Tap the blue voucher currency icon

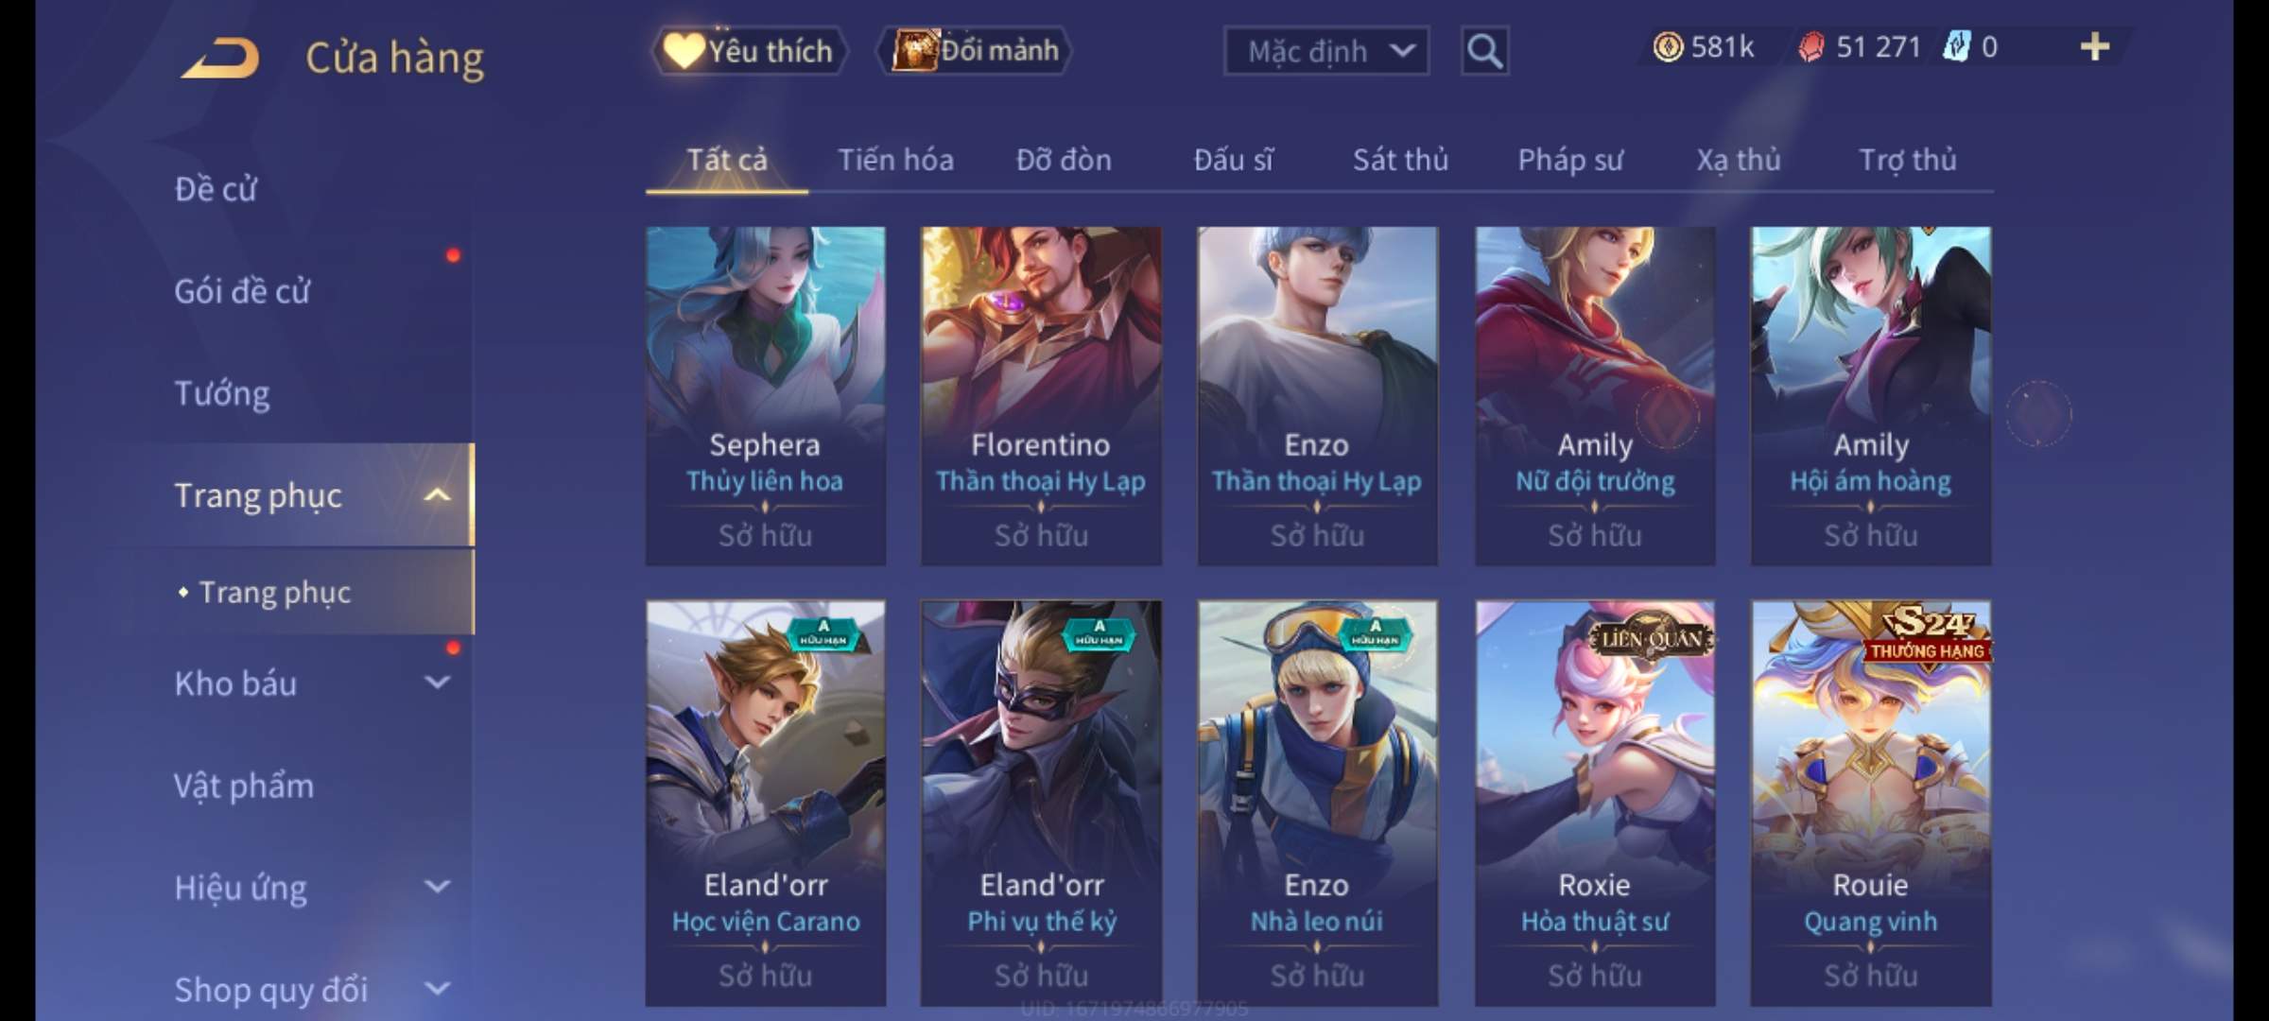pyautogui.click(x=1957, y=46)
